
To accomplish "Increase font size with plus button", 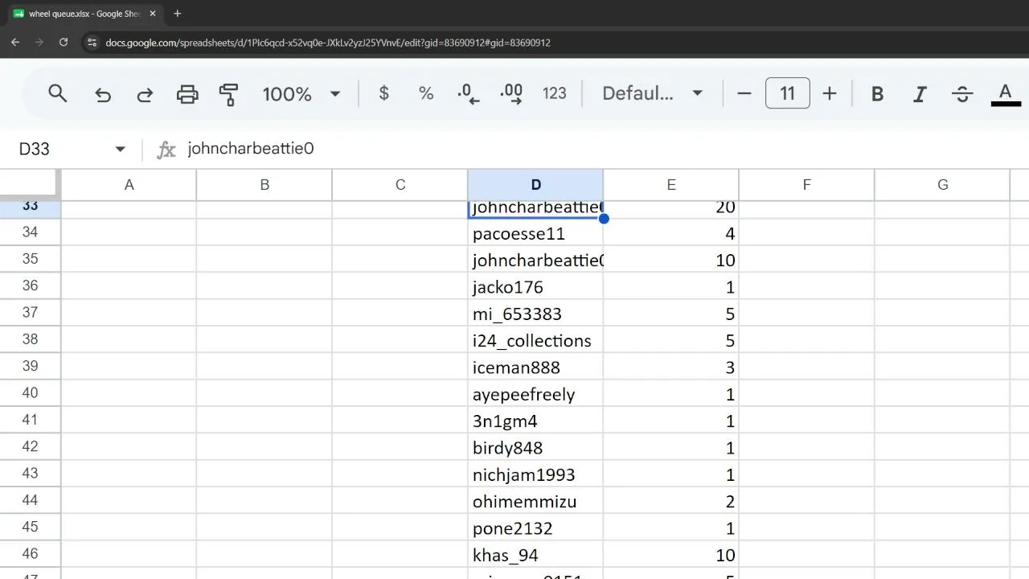I will (x=830, y=93).
